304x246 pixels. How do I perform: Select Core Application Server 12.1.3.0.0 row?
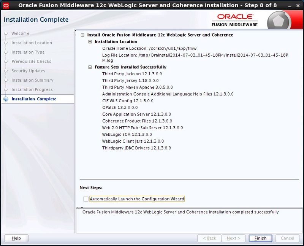(136, 114)
